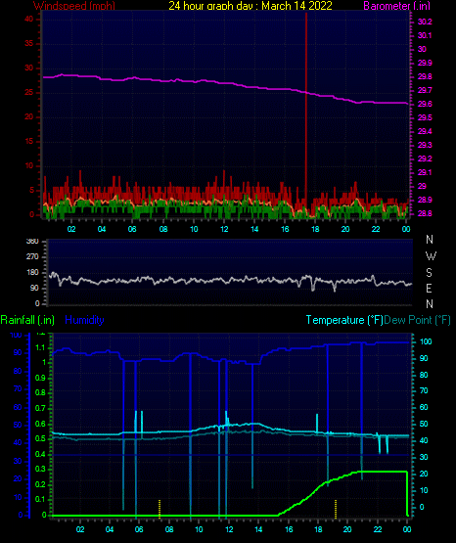This screenshot has height=543, width=456.
Task: Click the Windspeed (mph) axis title
Action: click(74, 6)
